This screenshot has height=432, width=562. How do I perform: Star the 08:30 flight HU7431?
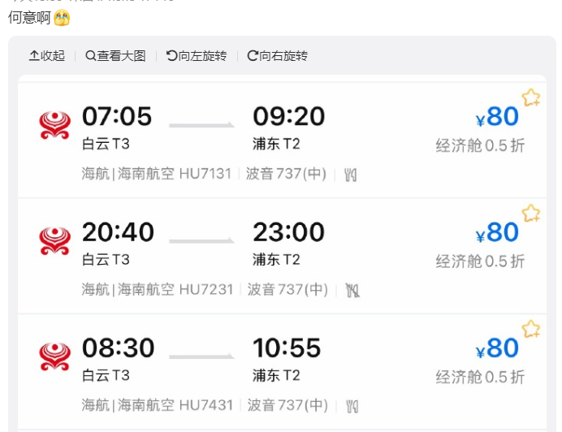pyautogui.click(x=530, y=329)
